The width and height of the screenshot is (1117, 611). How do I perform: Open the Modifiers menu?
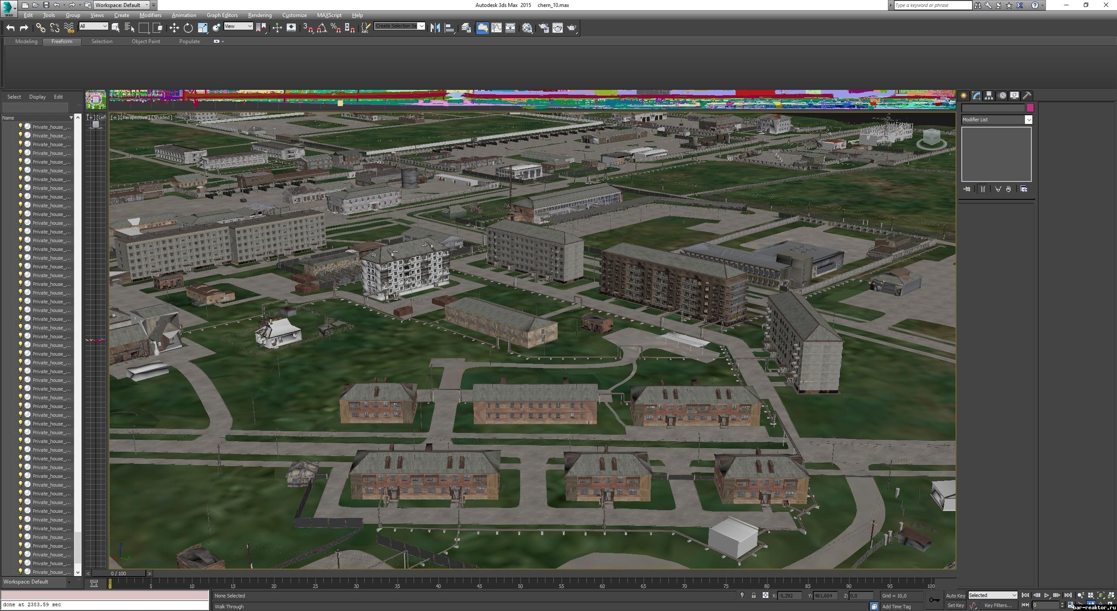point(150,15)
